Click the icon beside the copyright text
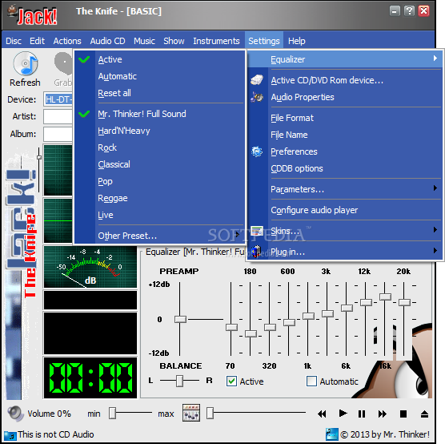The image size is (445, 444). tap(332, 434)
